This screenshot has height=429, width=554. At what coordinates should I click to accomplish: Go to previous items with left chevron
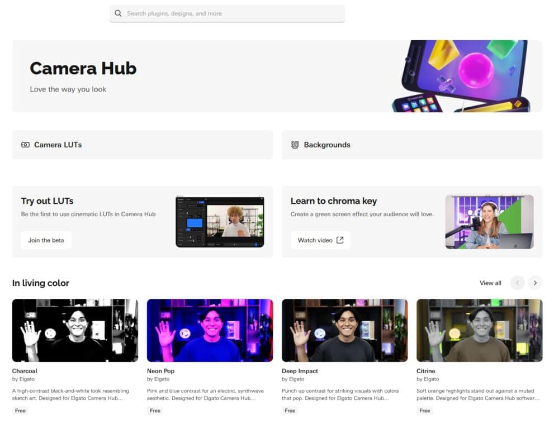(x=517, y=283)
